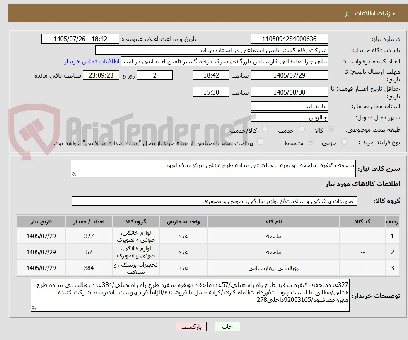Select the کالا/خدمت radio button
The height and width of the screenshot is (340, 408).
coord(265,129)
